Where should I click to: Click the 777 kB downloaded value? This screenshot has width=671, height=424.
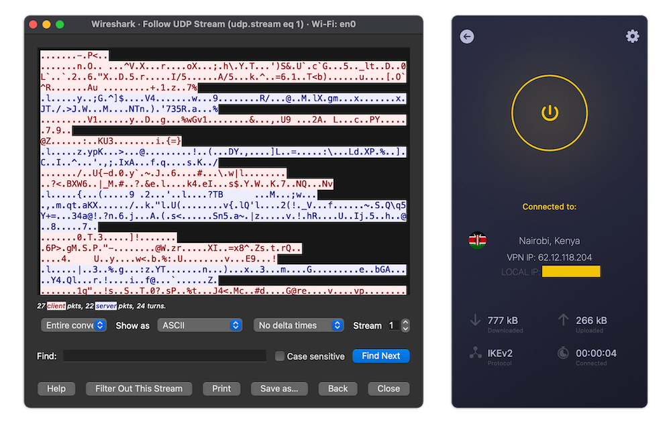(503, 321)
